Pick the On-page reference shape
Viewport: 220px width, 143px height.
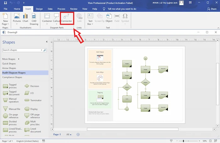pos(11,116)
